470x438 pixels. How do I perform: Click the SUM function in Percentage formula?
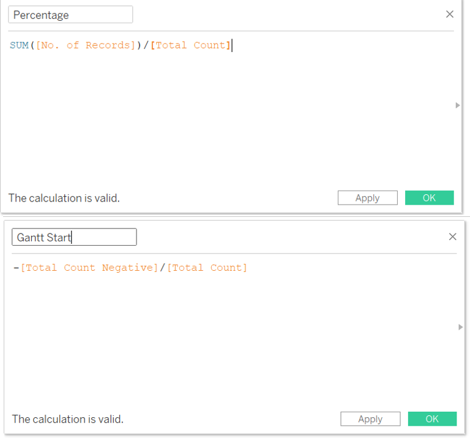(x=19, y=45)
